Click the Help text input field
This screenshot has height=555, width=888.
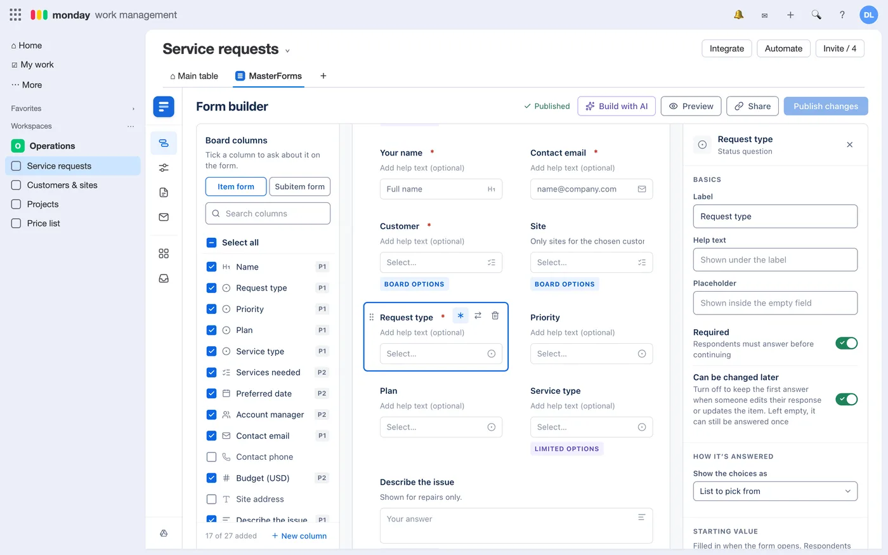tap(775, 260)
